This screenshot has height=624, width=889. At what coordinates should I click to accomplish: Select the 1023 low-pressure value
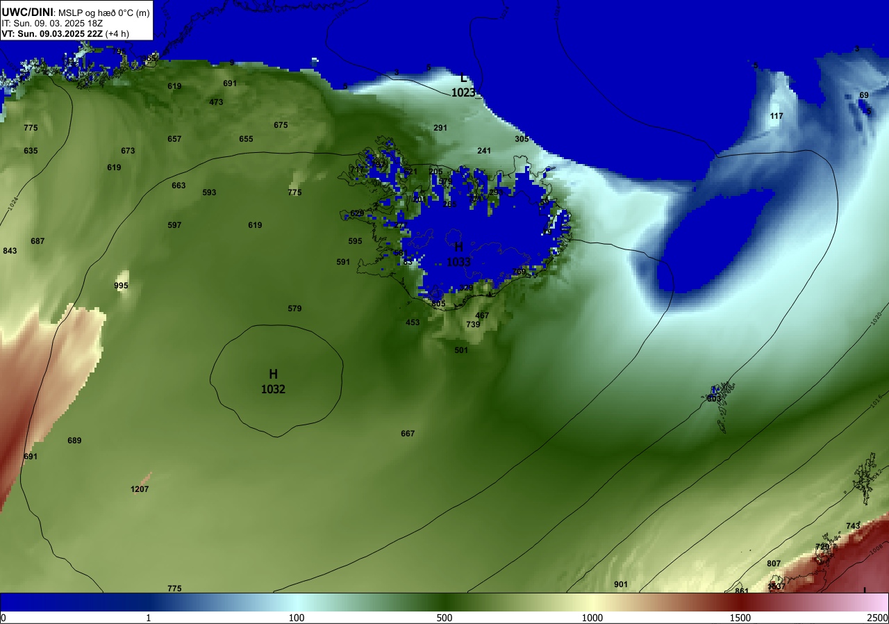463,92
